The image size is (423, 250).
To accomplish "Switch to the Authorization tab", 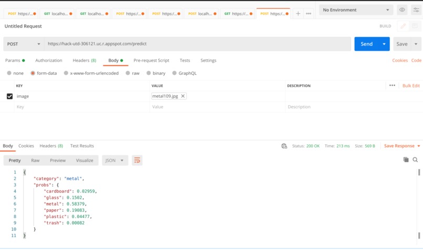I will point(49,61).
